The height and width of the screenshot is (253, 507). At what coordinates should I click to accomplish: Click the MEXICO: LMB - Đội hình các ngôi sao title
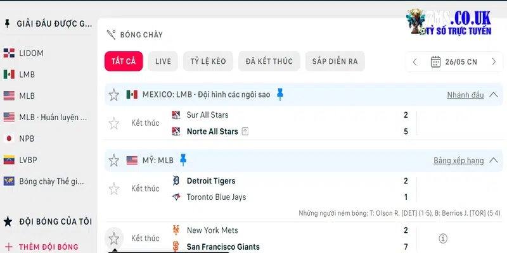click(207, 94)
